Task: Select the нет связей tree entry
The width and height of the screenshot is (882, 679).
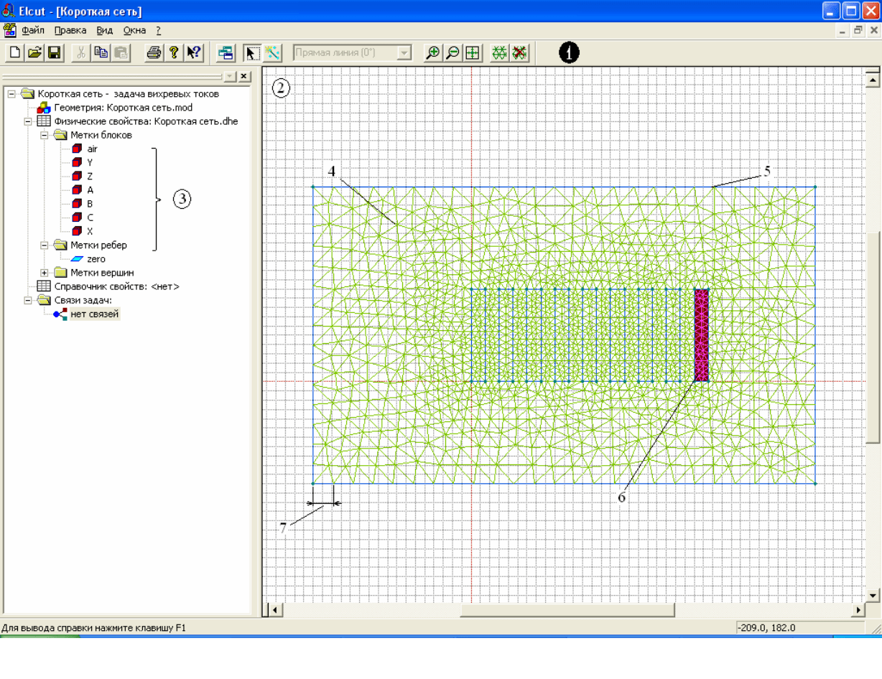Action: click(x=95, y=314)
